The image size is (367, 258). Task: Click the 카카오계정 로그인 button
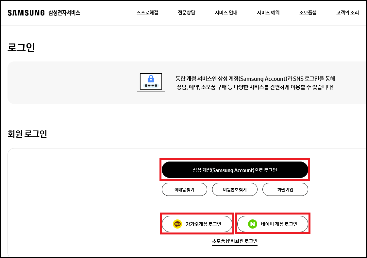point(197,224)
